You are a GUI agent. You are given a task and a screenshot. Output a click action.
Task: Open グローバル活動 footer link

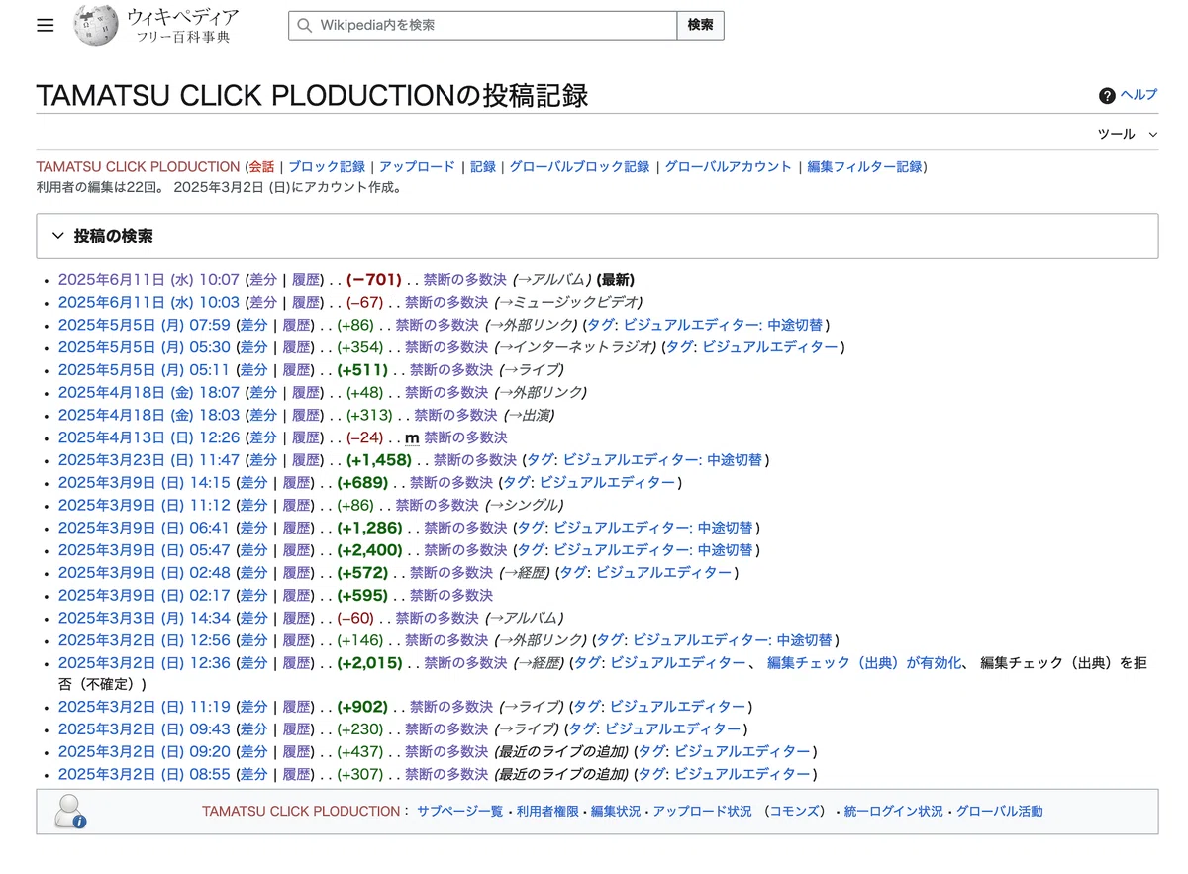999,812
